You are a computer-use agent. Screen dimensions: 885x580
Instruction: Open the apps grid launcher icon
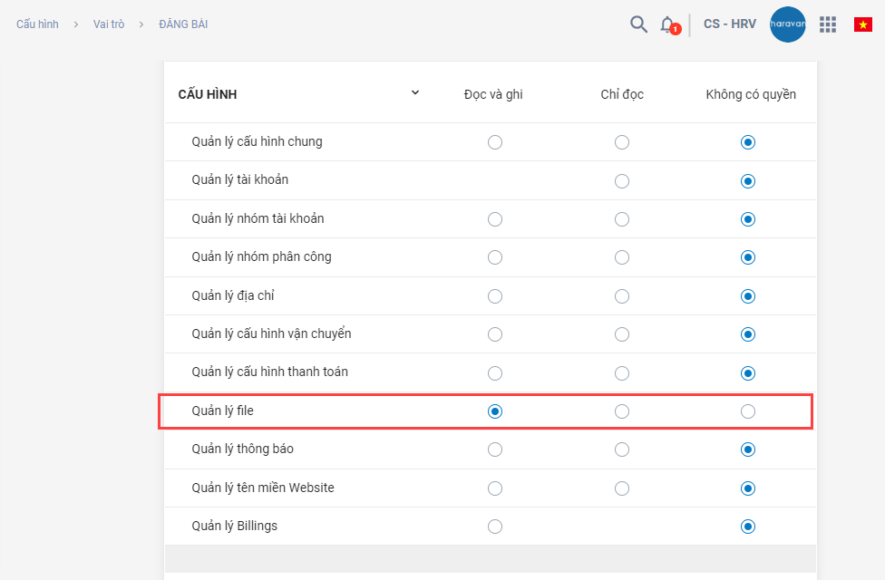[x=827, y=24]
